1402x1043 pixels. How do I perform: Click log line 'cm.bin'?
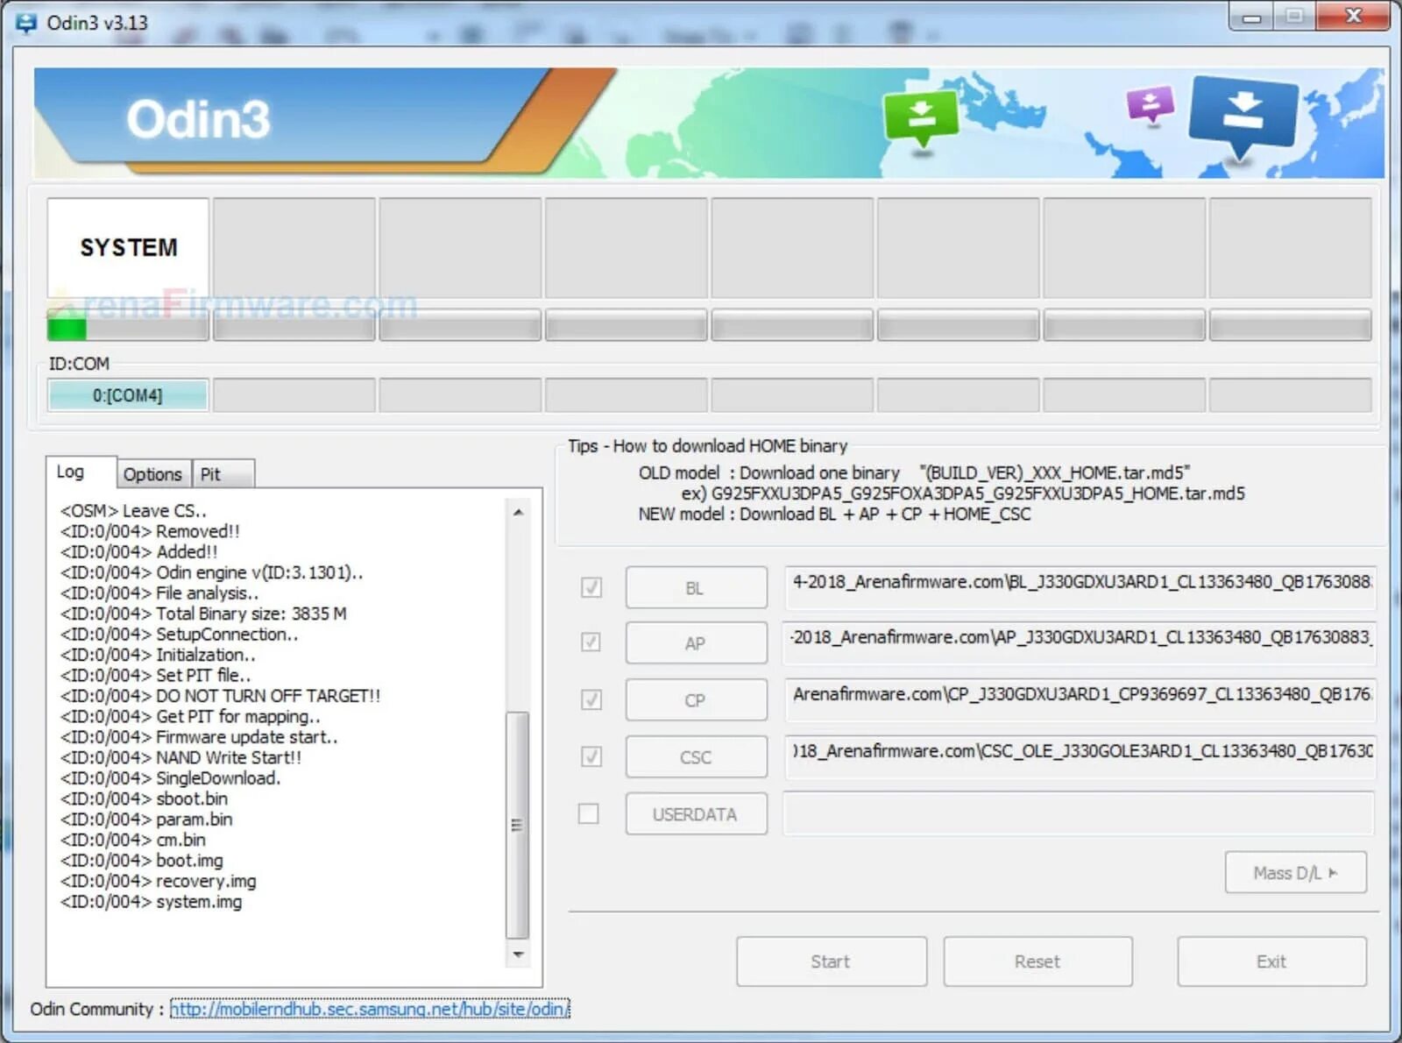click(132, 840)
